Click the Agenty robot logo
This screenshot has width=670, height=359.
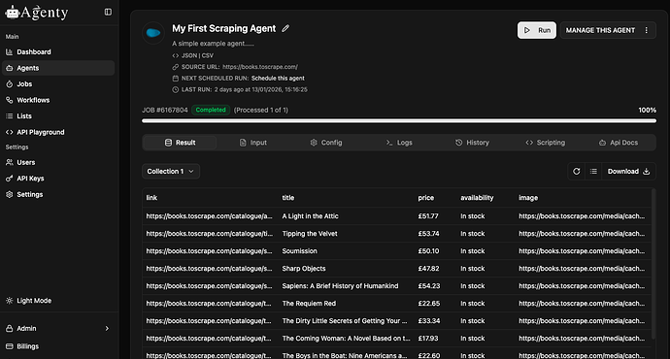click(x=37, y=13)
